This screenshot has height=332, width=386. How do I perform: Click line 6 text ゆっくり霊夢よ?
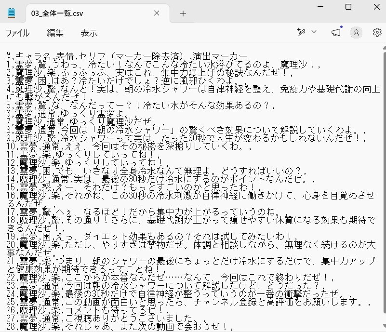[92, 113]
